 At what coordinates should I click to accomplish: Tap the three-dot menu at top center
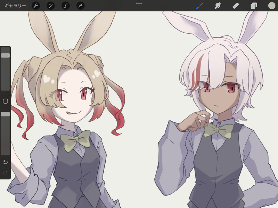point(139,3)
